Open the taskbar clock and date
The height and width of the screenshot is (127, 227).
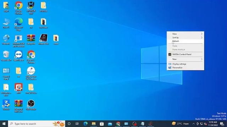[x=213, y=124]
